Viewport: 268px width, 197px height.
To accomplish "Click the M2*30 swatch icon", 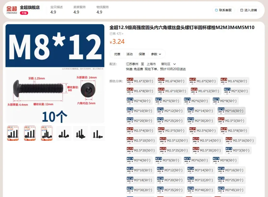I will (191, 121).
